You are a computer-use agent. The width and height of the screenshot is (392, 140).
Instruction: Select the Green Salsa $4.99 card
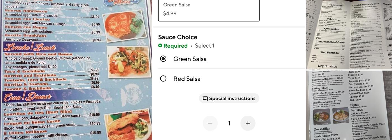tap(209, 10)
